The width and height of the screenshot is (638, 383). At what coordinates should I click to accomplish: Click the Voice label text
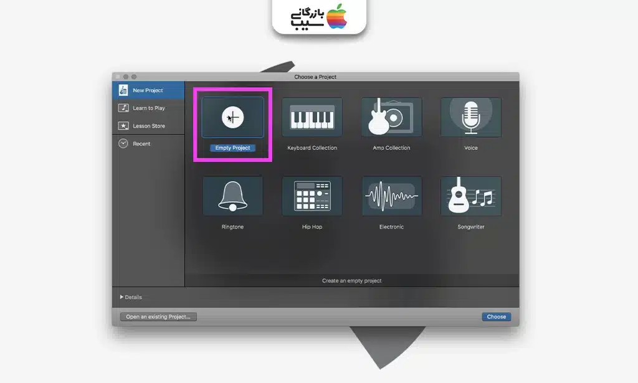[471, 148]
